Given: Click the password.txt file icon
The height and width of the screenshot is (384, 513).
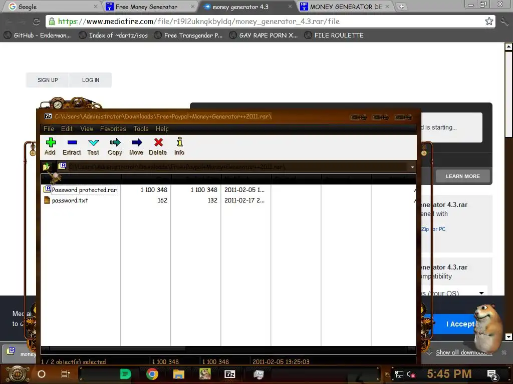Looking at the screenshot, I should point(47,200).
